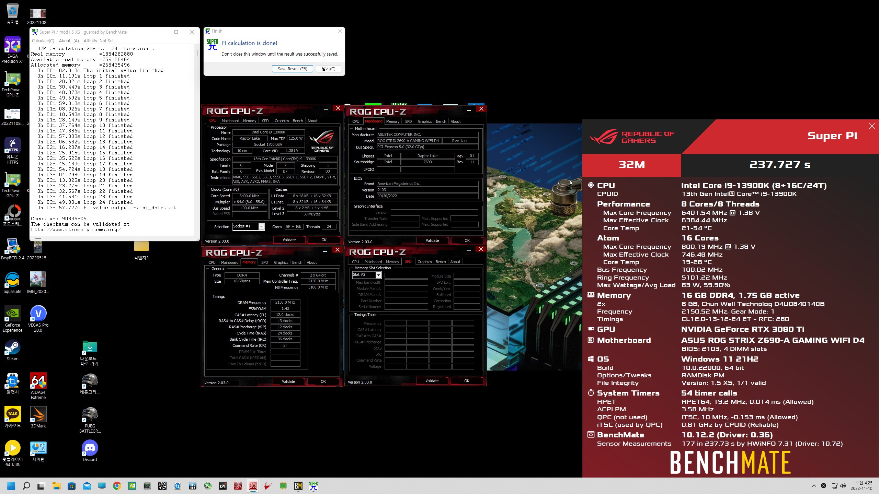Click OK in the CPU-Z SPD window
Image resolution: width=879 pixels, height=494 pixels.
[x=467, y=381]
